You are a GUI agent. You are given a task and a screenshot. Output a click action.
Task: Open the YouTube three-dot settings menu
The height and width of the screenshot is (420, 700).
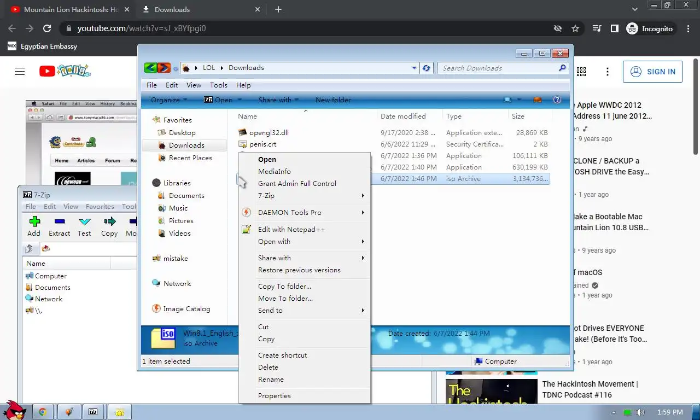608,72
